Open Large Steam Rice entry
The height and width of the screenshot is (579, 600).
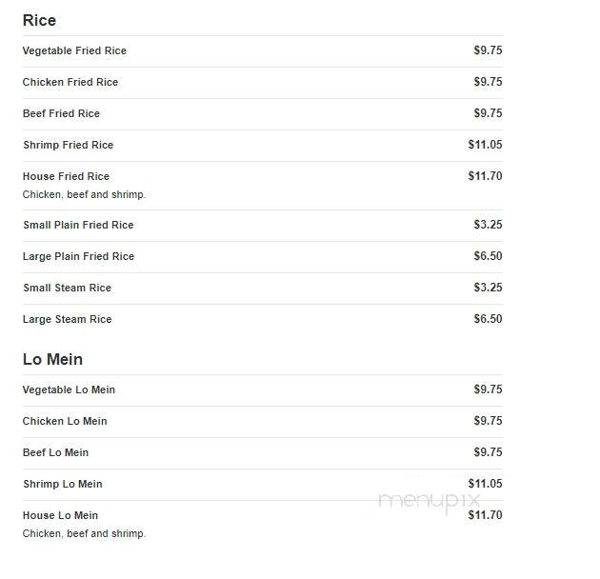coord(67,319)
